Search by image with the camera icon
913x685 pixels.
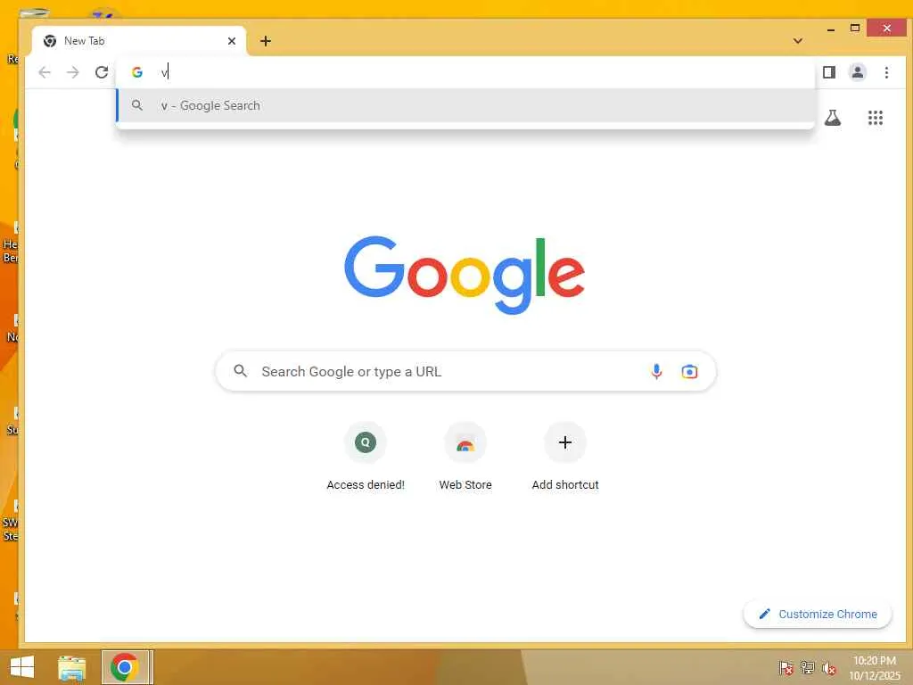(x=689, y=371)
